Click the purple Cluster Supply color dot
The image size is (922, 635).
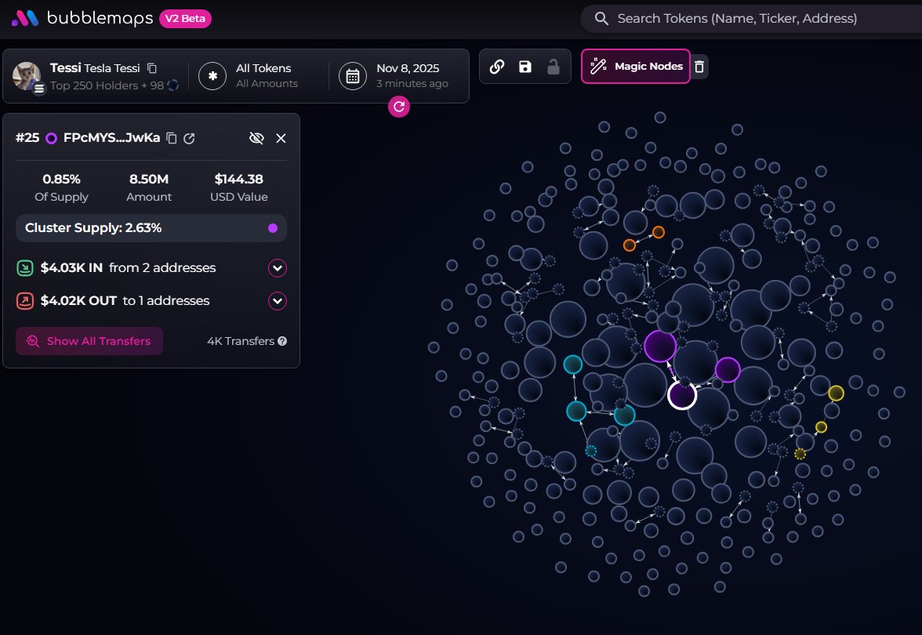tap(273, 228)
